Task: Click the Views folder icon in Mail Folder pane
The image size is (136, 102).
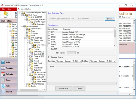Action: 10,24
